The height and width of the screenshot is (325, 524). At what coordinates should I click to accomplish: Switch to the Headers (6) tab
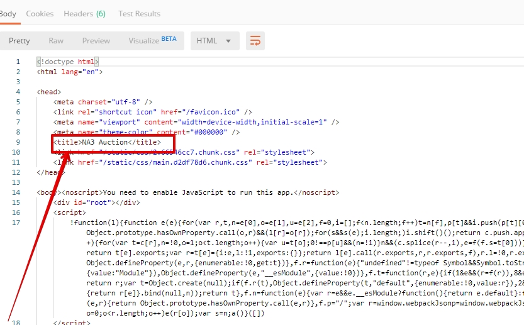[x=84, y=14]
